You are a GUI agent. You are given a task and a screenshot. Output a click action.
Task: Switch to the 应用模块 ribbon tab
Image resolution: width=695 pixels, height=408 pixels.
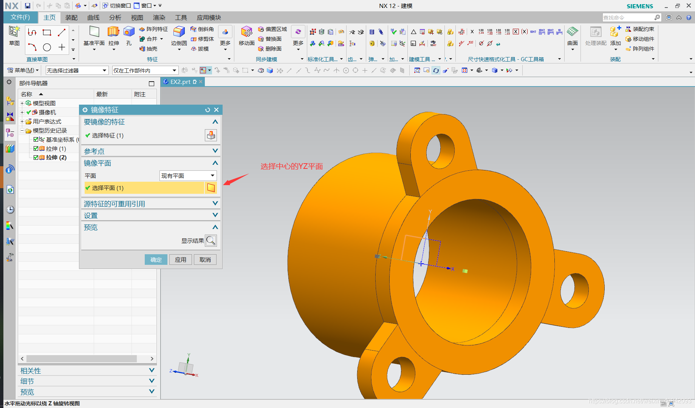(x=209, y=17)
